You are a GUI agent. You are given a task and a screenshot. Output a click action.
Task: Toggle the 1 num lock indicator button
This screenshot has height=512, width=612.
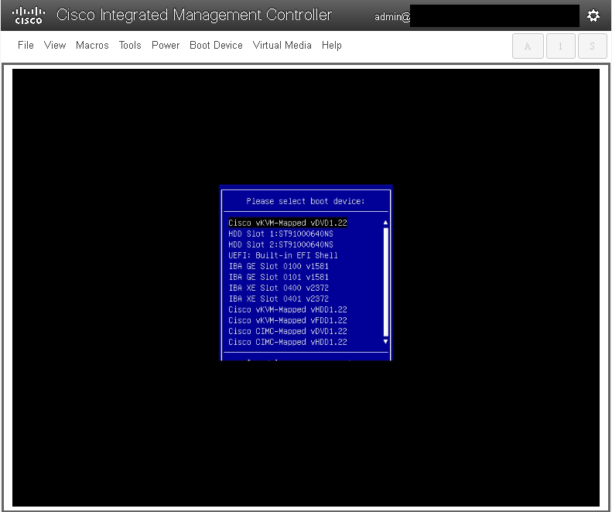click(560, 46)
